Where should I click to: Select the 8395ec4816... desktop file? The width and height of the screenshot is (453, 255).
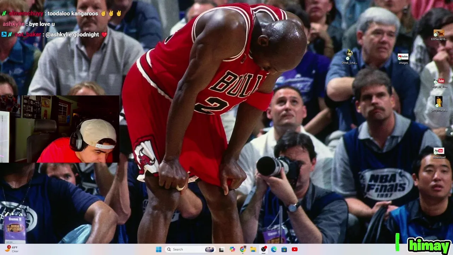[x=439, y=35]
